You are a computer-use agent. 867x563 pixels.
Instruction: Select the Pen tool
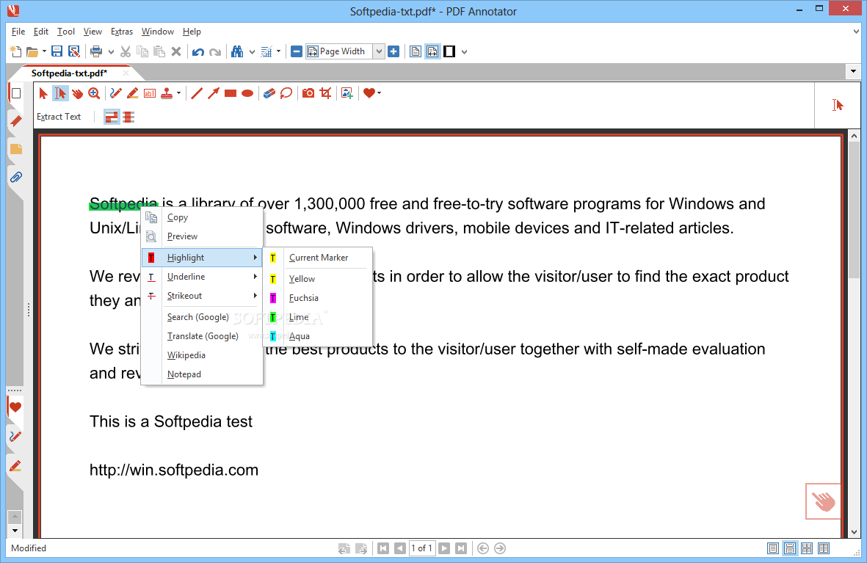coord(115,93)
